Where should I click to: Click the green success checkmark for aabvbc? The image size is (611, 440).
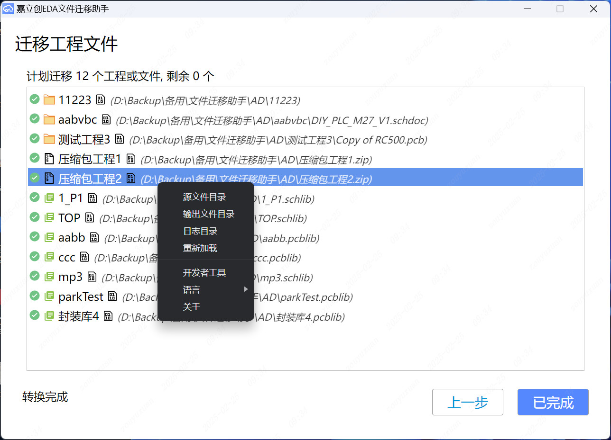tap(35, 118)
